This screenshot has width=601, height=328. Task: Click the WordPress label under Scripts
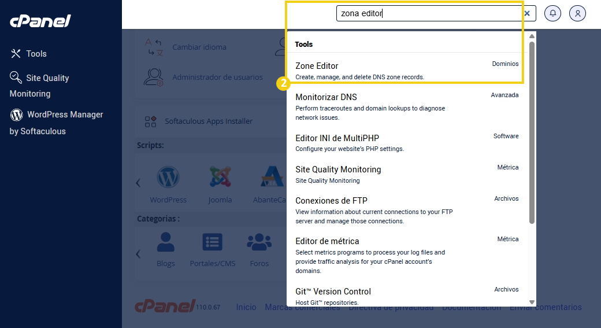coord(168,200)
